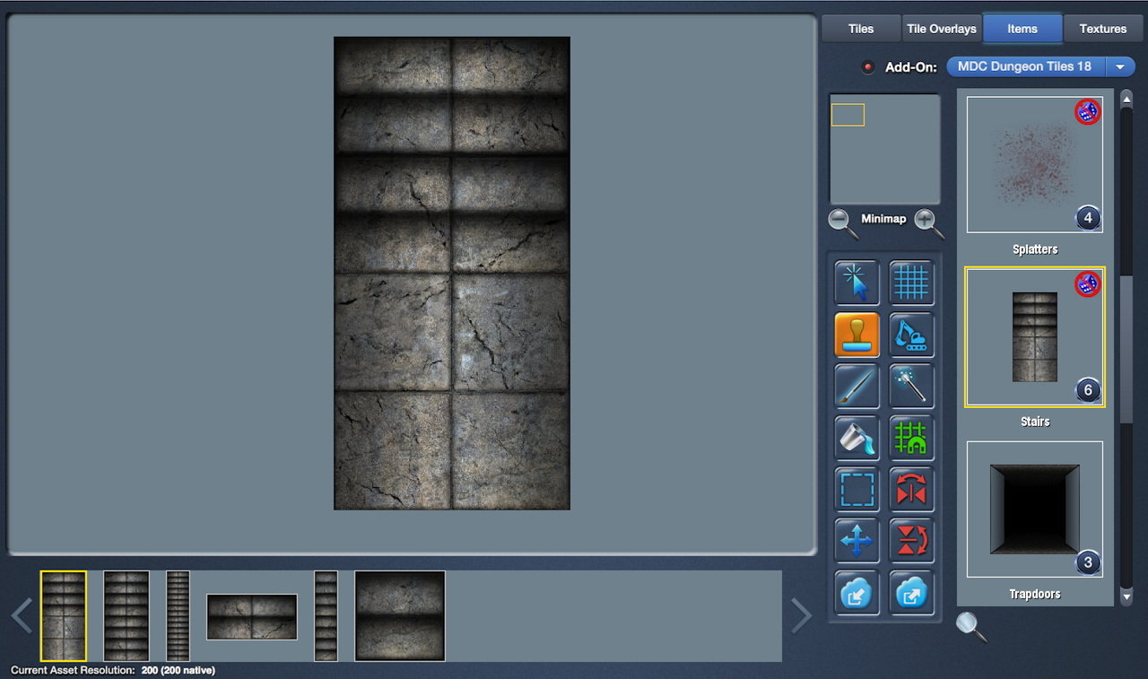1148x679 pixels.
Task: Click the Stairs label text
Action: (1035, 422)
